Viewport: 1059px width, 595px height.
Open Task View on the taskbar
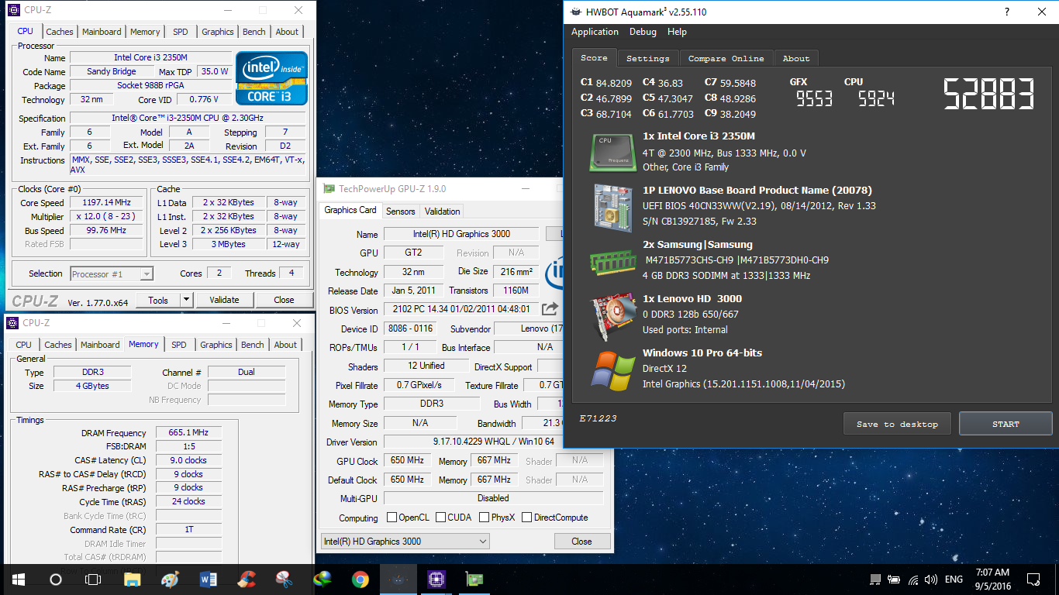pyautogui.click(x=92, y=579)
